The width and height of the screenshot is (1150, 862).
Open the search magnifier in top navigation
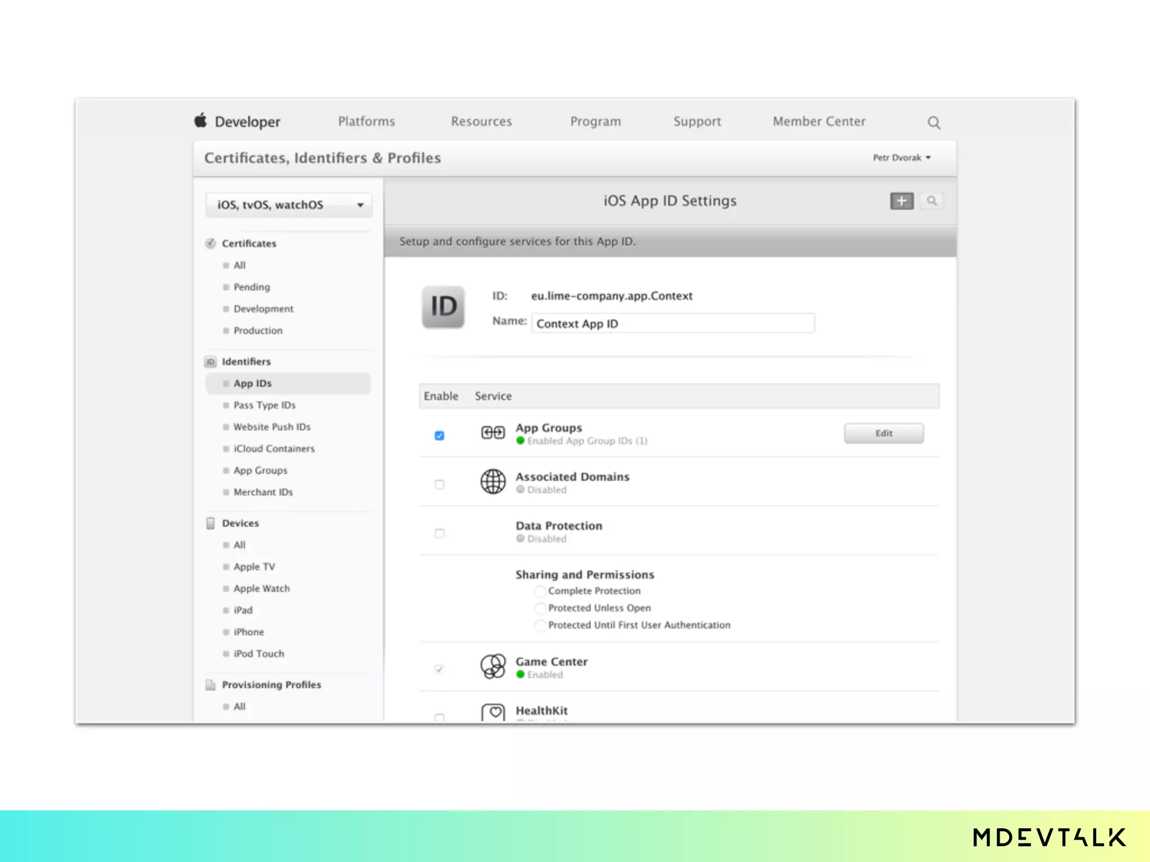[933, 122]
